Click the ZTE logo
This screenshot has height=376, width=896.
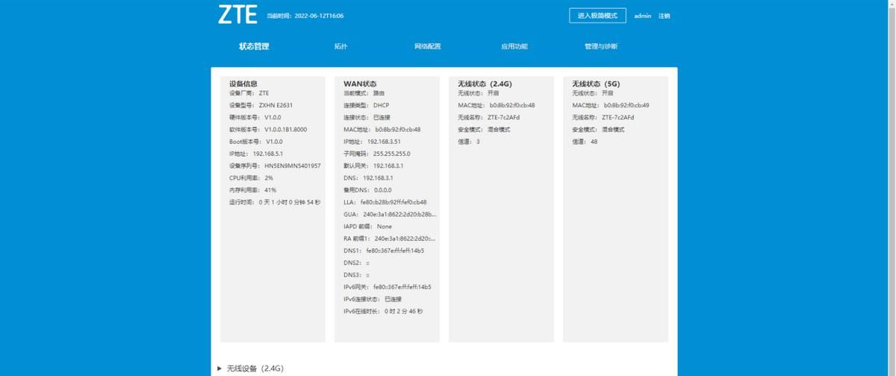tap(237, 15)
